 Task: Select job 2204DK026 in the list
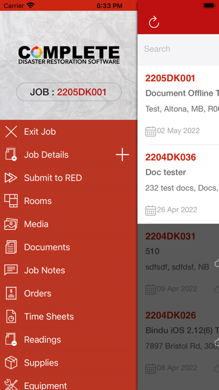click(170, 315)
